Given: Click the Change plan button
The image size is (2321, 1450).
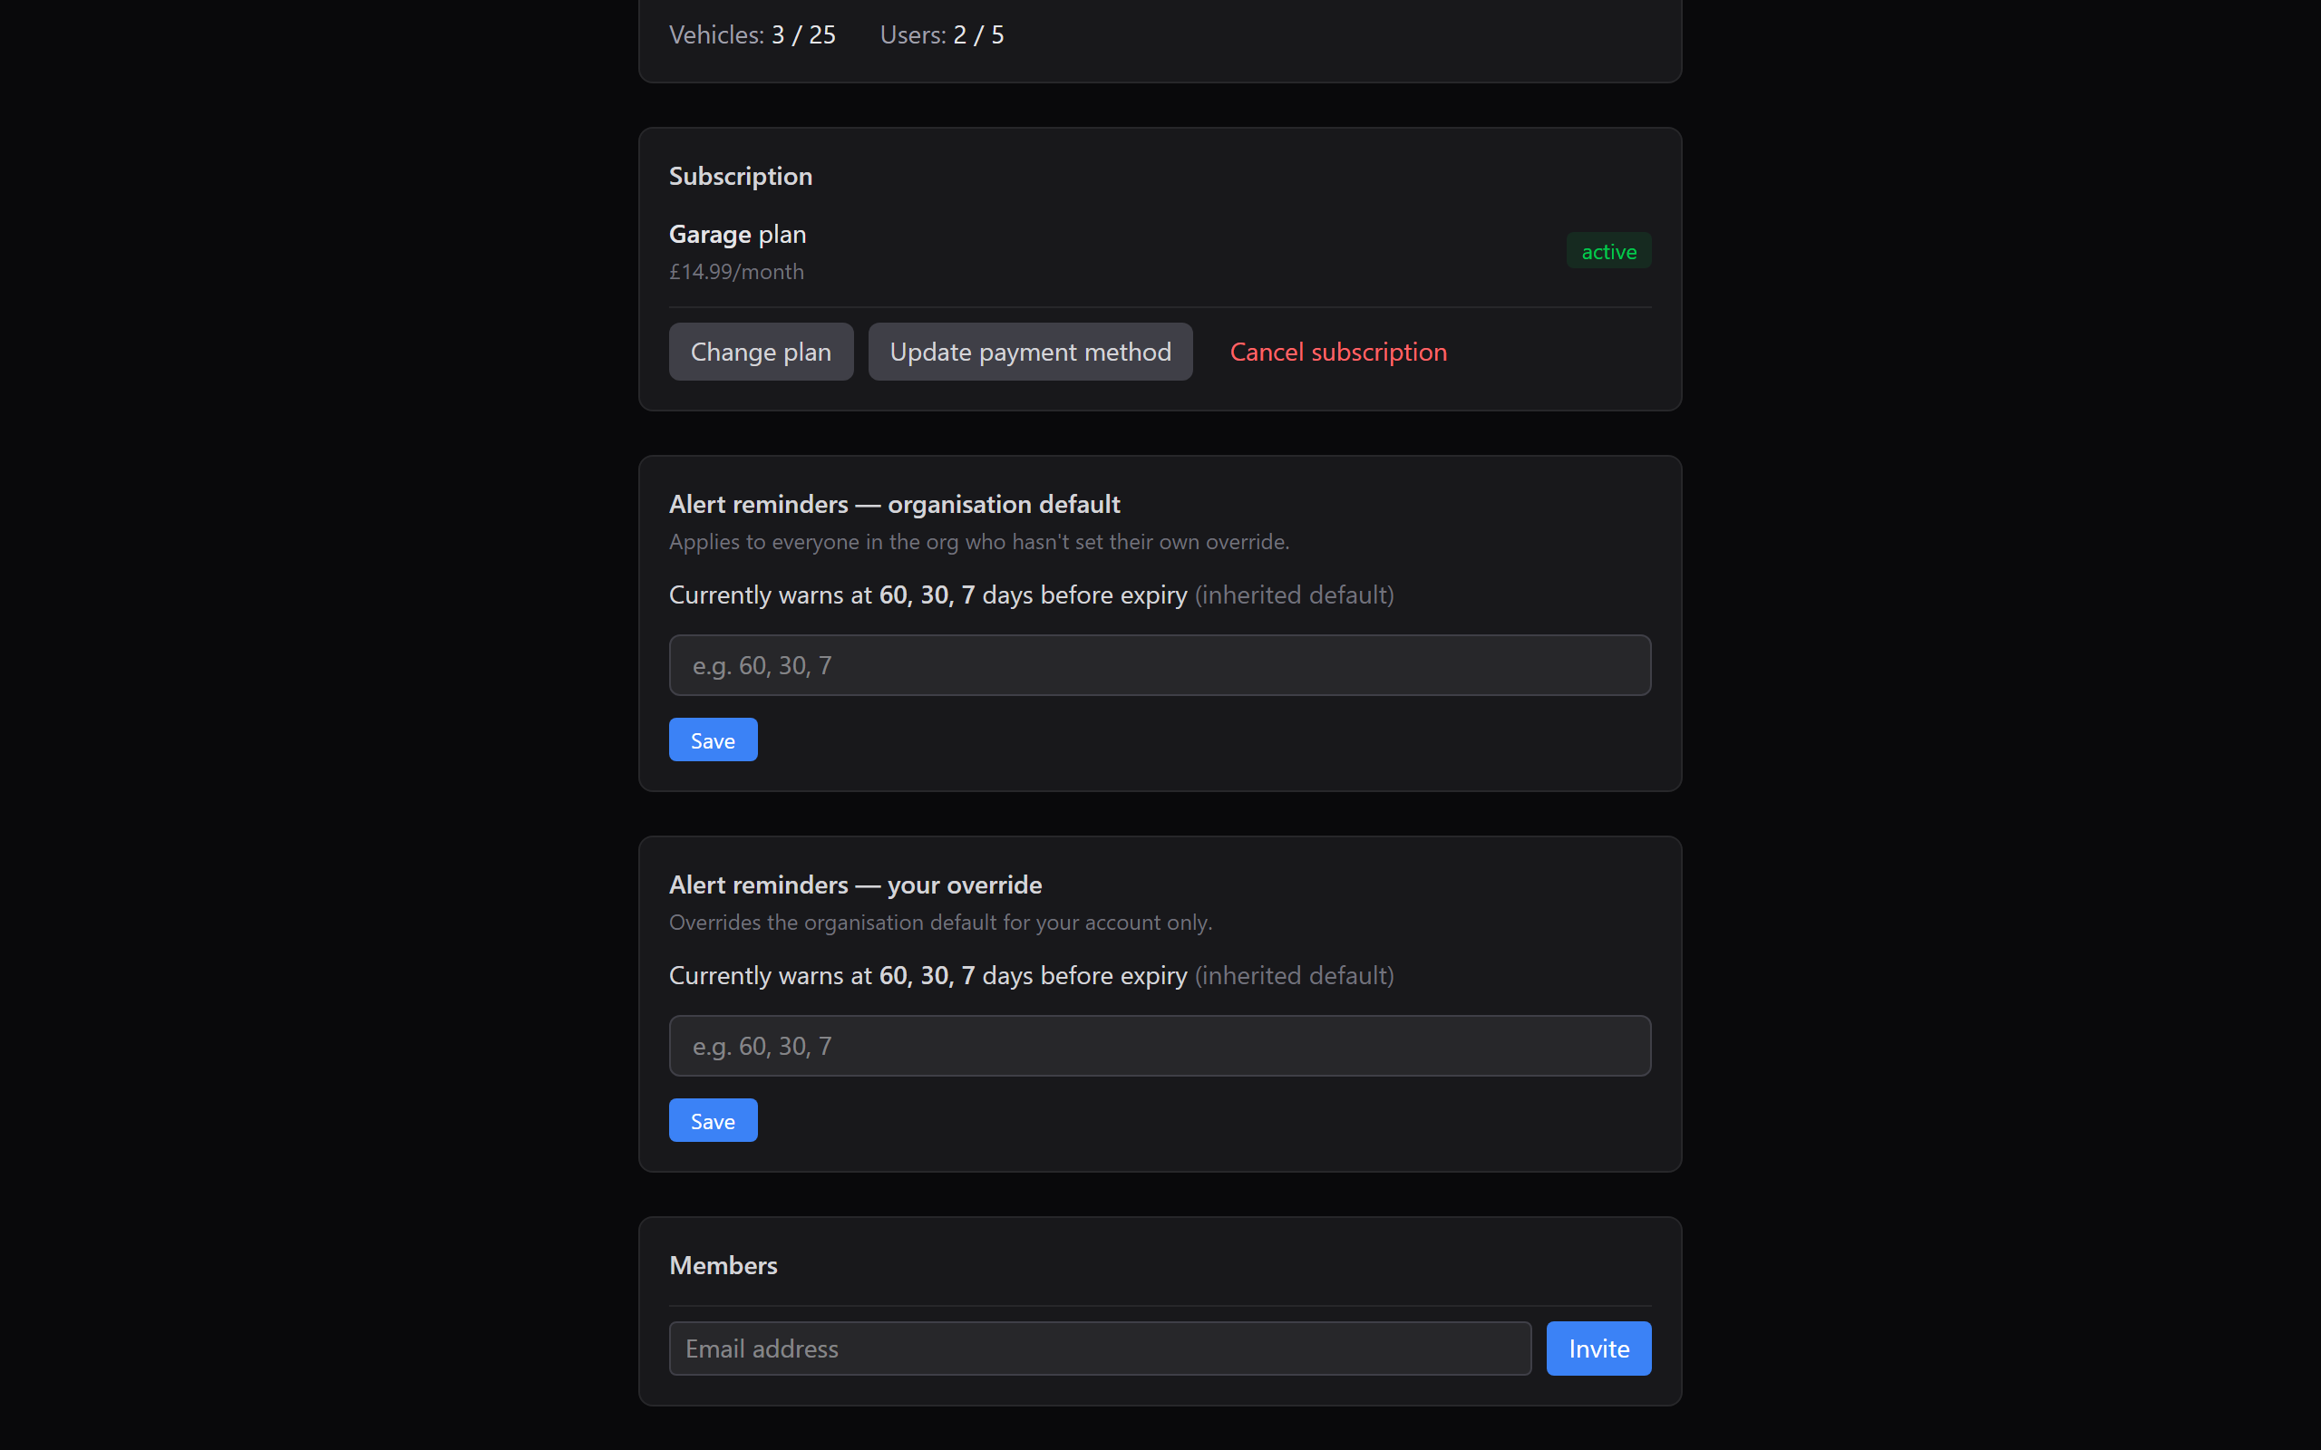Looking at the screenshot, I should click(x=760, y=351).
